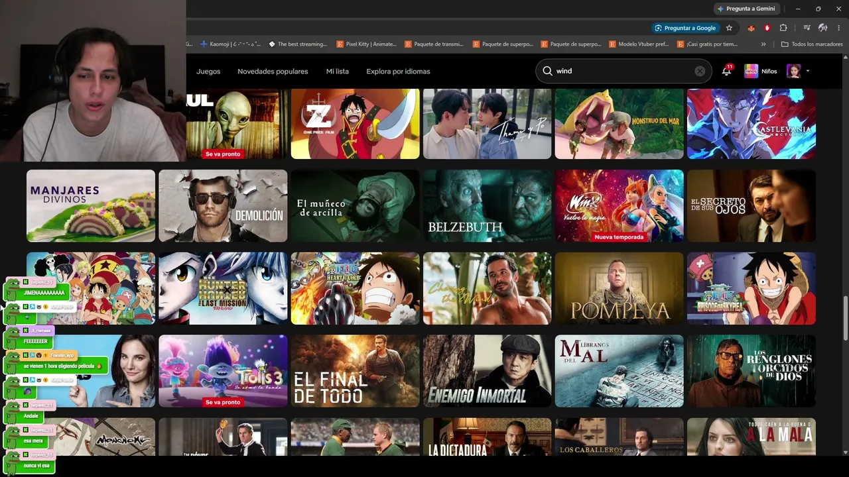Open the Los Caballeros thumbnail
The height and width of the screenshot is (477, 849).
point(619,437)
